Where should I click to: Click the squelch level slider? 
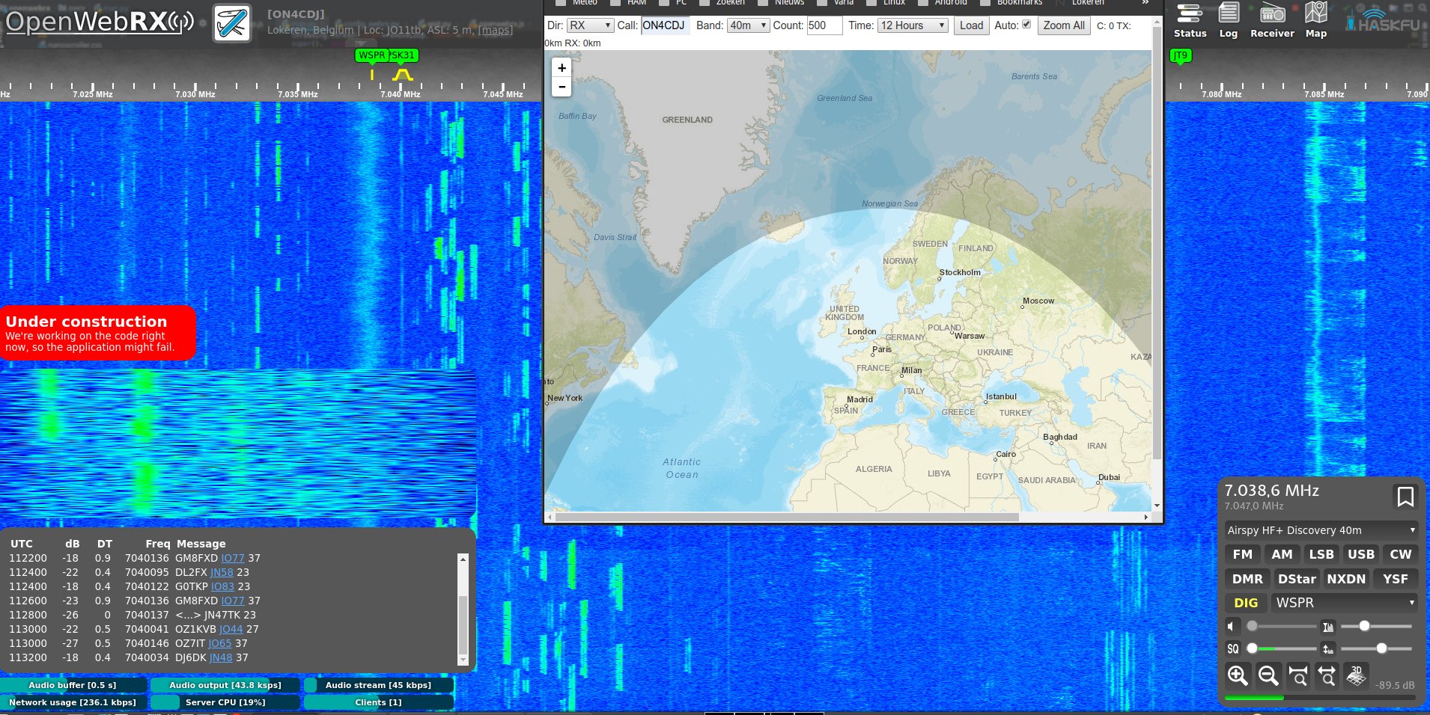(x=1283, y=648)
